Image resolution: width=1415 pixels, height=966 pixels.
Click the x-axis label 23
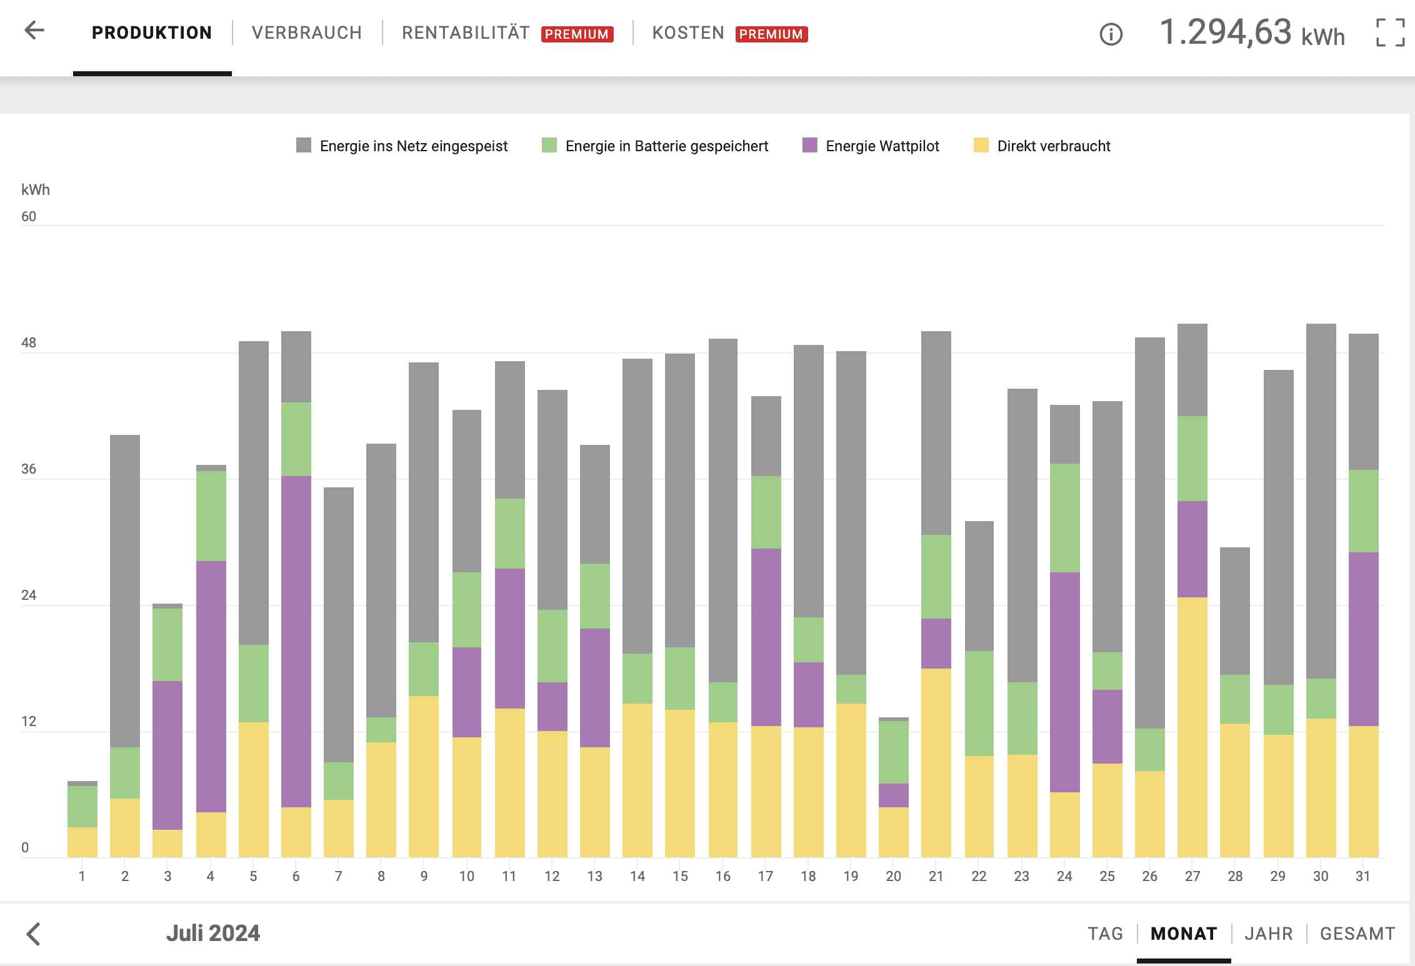1021,876
